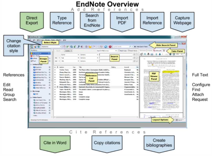
Task: Click the Open File folder icon
Action: pos(90,47)
